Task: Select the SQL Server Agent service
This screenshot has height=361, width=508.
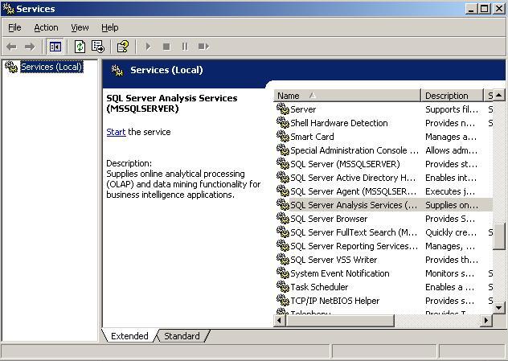Action: coord(384,191)
